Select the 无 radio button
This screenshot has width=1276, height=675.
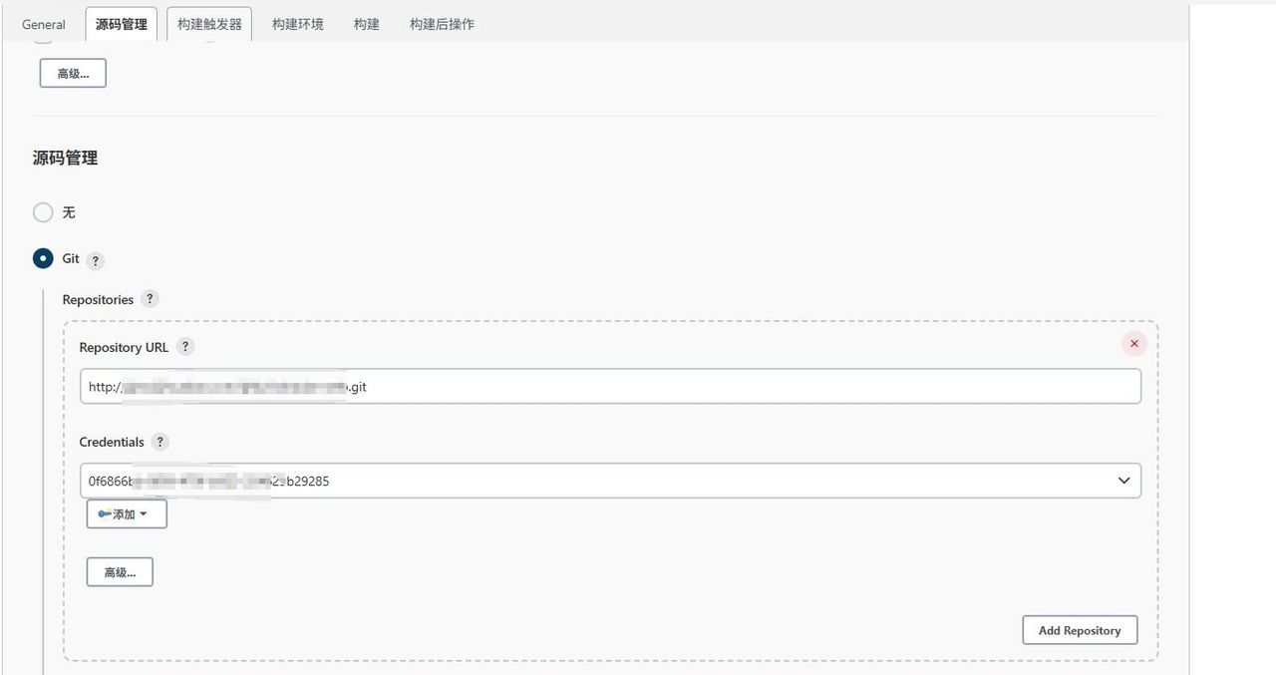tap(42, 212)
